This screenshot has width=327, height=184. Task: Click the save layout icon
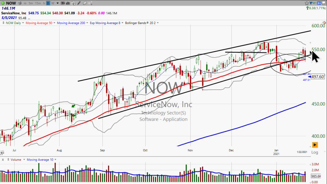pos(324,3)
